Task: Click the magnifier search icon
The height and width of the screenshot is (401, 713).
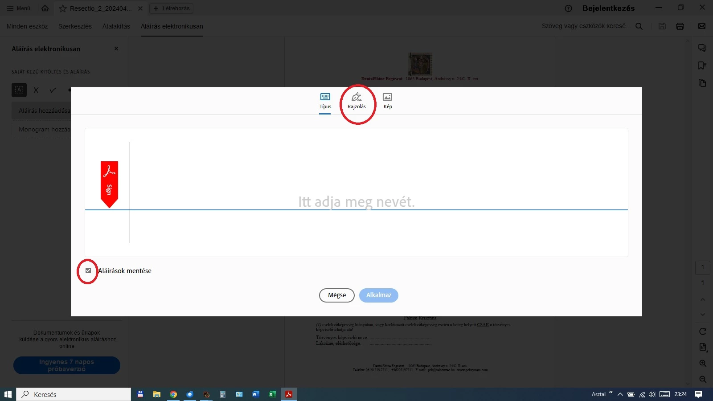Action: click(639, 26)
